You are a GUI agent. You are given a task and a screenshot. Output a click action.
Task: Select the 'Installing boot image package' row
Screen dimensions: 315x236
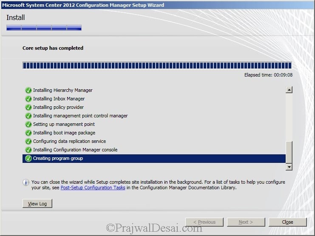(154, 133)
